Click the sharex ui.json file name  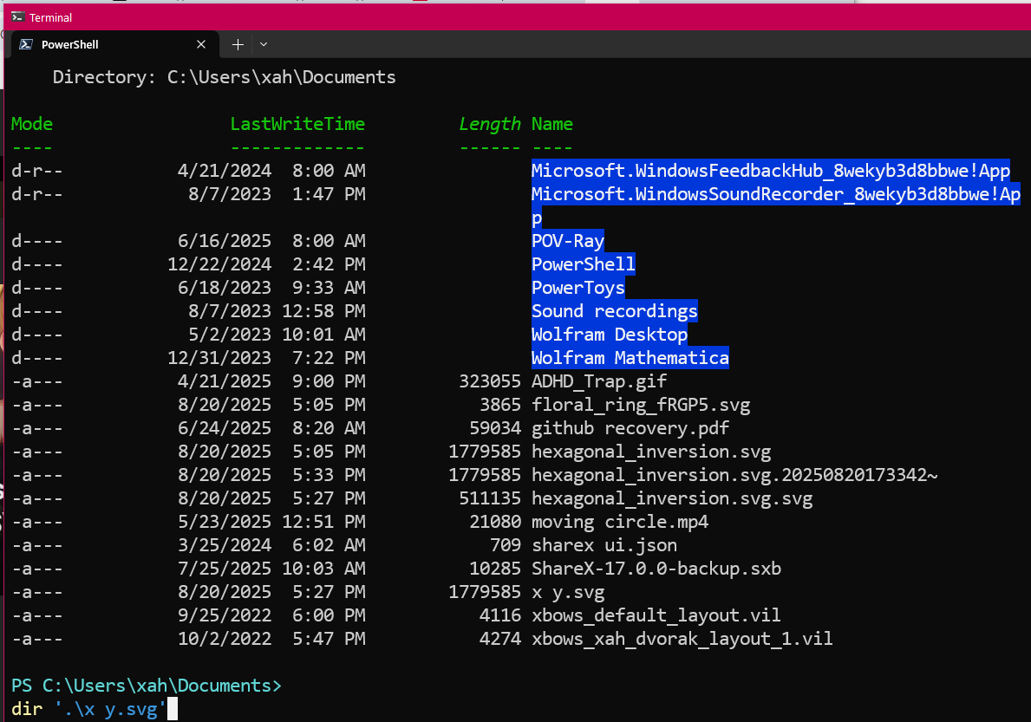(604, 545)
